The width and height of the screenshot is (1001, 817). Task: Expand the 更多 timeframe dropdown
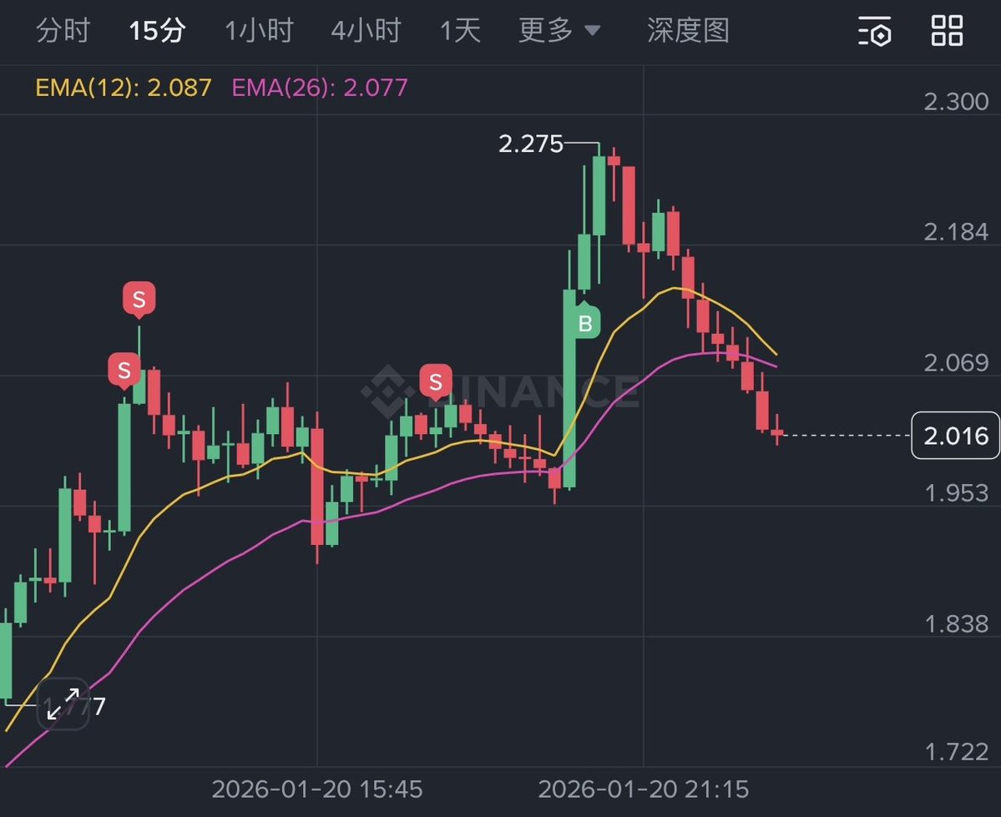pyautogui.click(x=559, y=31)
